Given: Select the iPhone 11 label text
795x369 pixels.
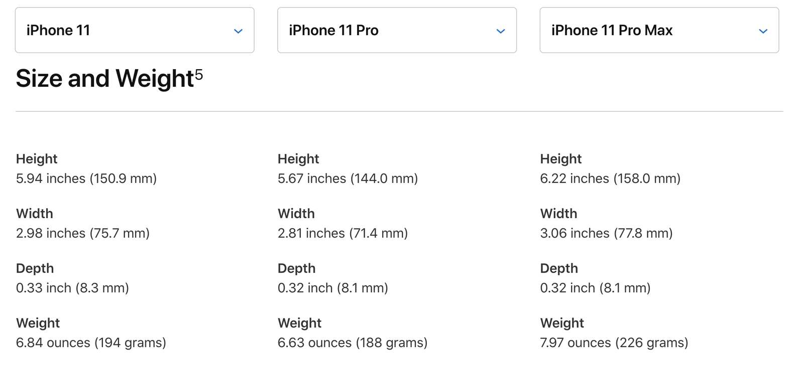Looking at the screenshot, I should click(x=59, y=30).
